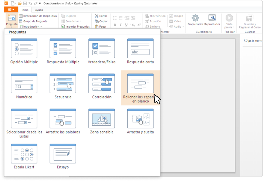263x181 pixels.
Task: Expand the Introducción dropdown
Action: 30,27
